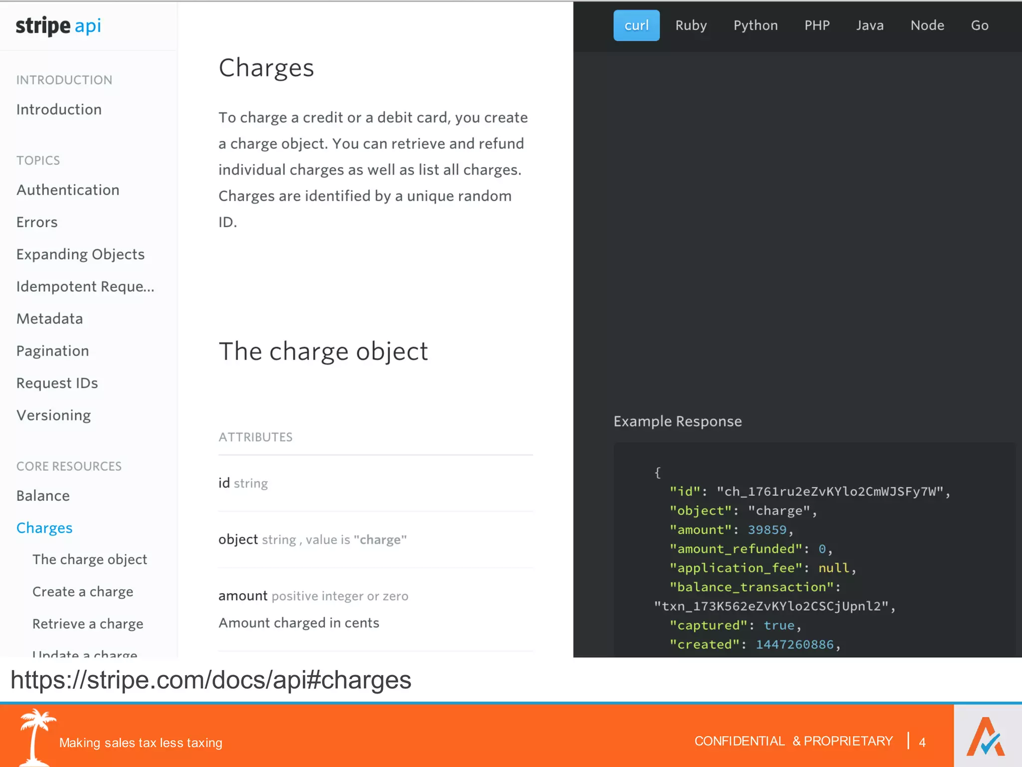Open the Request IDs topic

(x=57, y=383)
